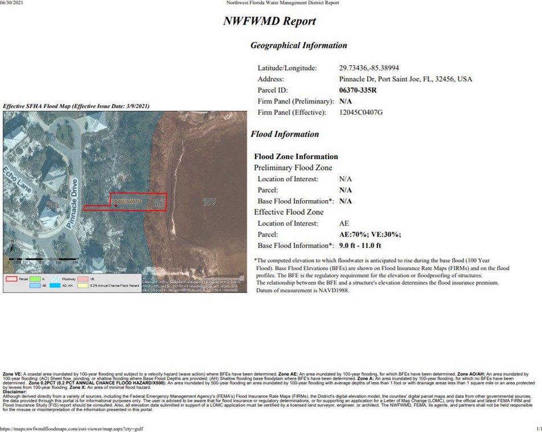
Task: Click the Geographical Information heading
Action: (x=299, y=45)
